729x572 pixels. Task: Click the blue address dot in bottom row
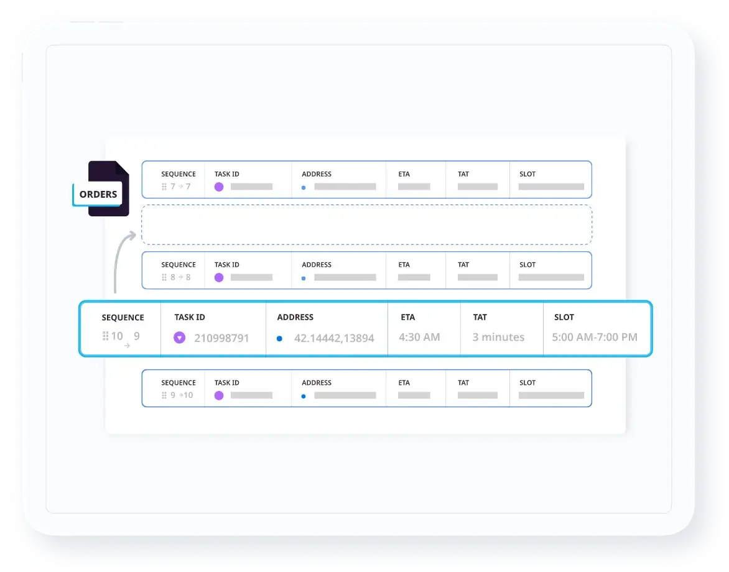coord(304,396)
